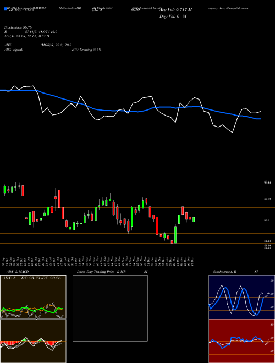Click the tall green candle at the chart low
This screenshot has width=275, height=363.
click(x=175, y=234)
